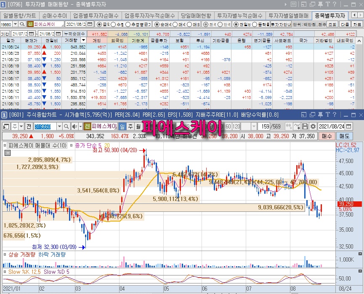364x294 pixels.
Task: Expand the stock code dropdown in top window
Action: click(x=15, y=24)
